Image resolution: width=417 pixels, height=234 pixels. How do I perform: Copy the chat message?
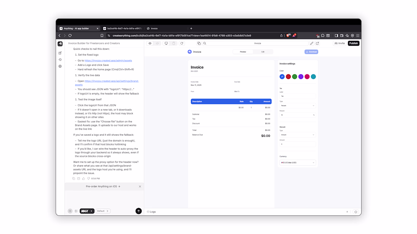click(74, 178)
